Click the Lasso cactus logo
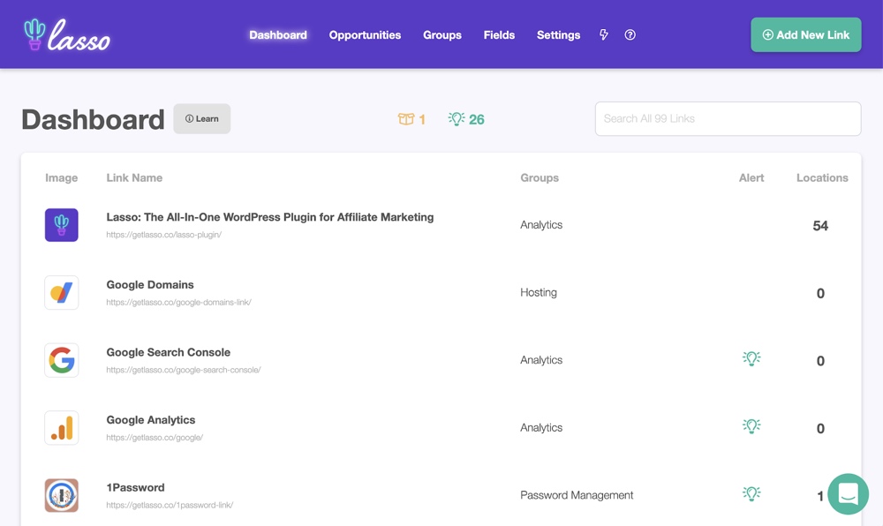Screen dimensions: 883x526 point(66,35)
